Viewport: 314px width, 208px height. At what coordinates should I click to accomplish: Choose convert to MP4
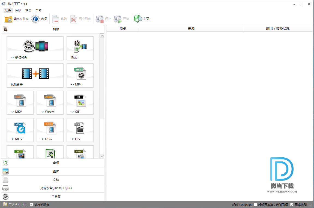coord(80,75)
